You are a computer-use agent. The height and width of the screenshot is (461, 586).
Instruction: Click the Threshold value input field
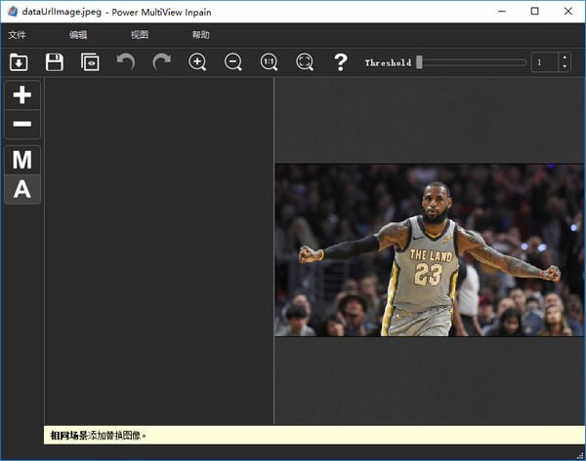coord(544,62)
